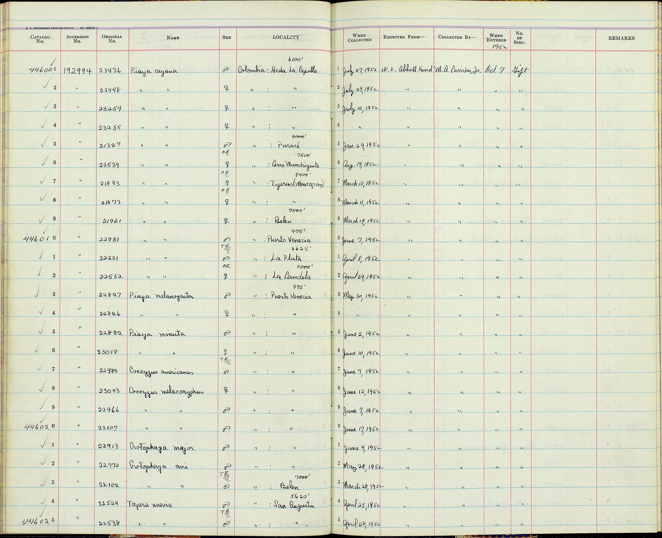Click the 'Gift' entry in first row
Image resolution: width=662 pixels, height=538 pixels.
pos(520,71)
